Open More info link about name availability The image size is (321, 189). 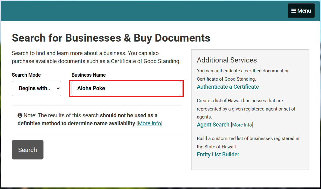pyautogui.click(x=149, y=123)
